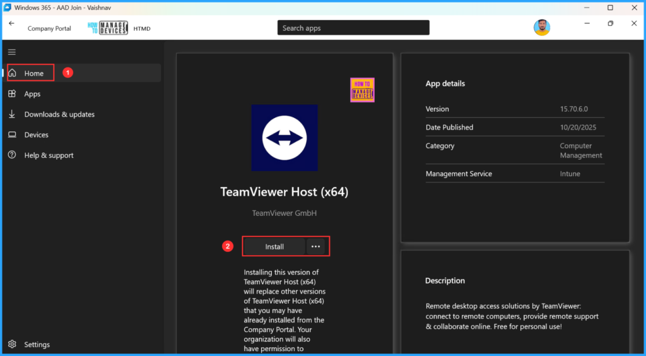
Task: Select the TeamViewer Host (x64) heading
Action: (x=285, y=192)
